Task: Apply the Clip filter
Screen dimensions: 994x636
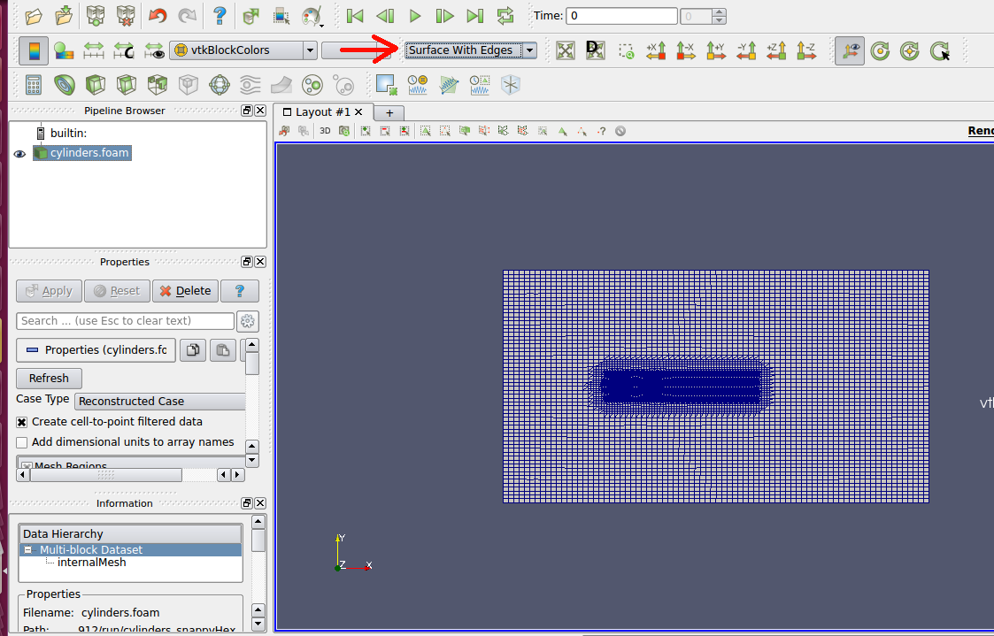Action: tap(95, 85)
